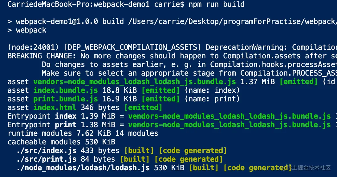Click the 'npm run build' command text
337x177 pixels.
click(x=216, y=5)
